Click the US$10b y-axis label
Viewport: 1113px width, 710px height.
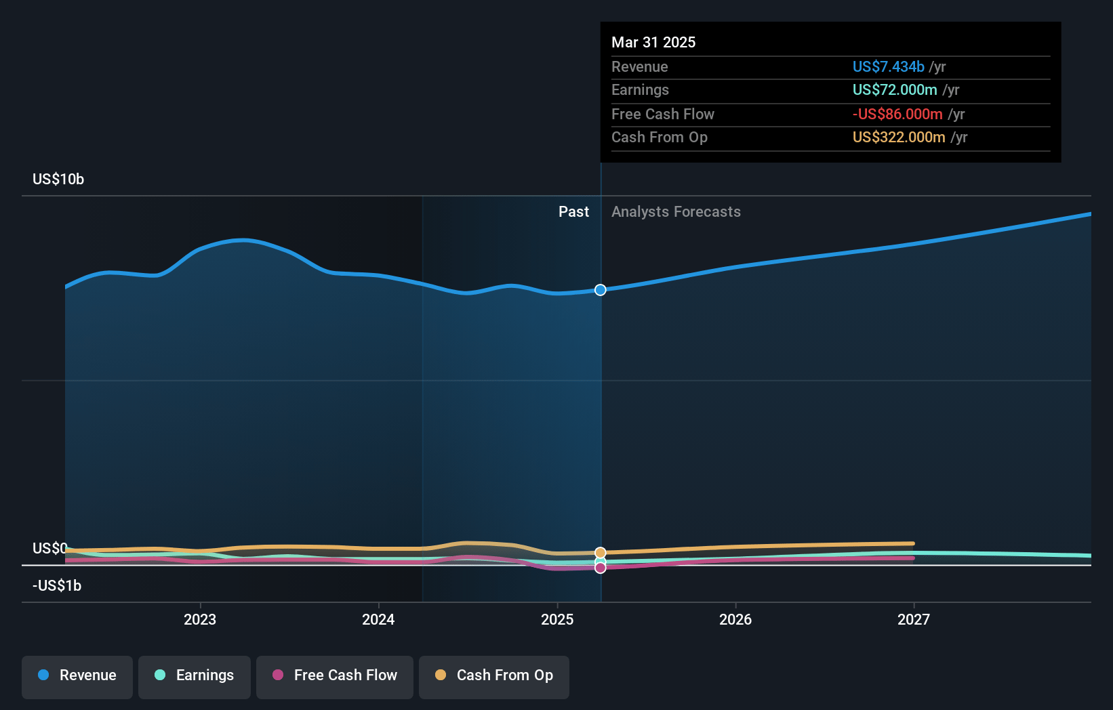pyautogui.click(x=58, y=180)
